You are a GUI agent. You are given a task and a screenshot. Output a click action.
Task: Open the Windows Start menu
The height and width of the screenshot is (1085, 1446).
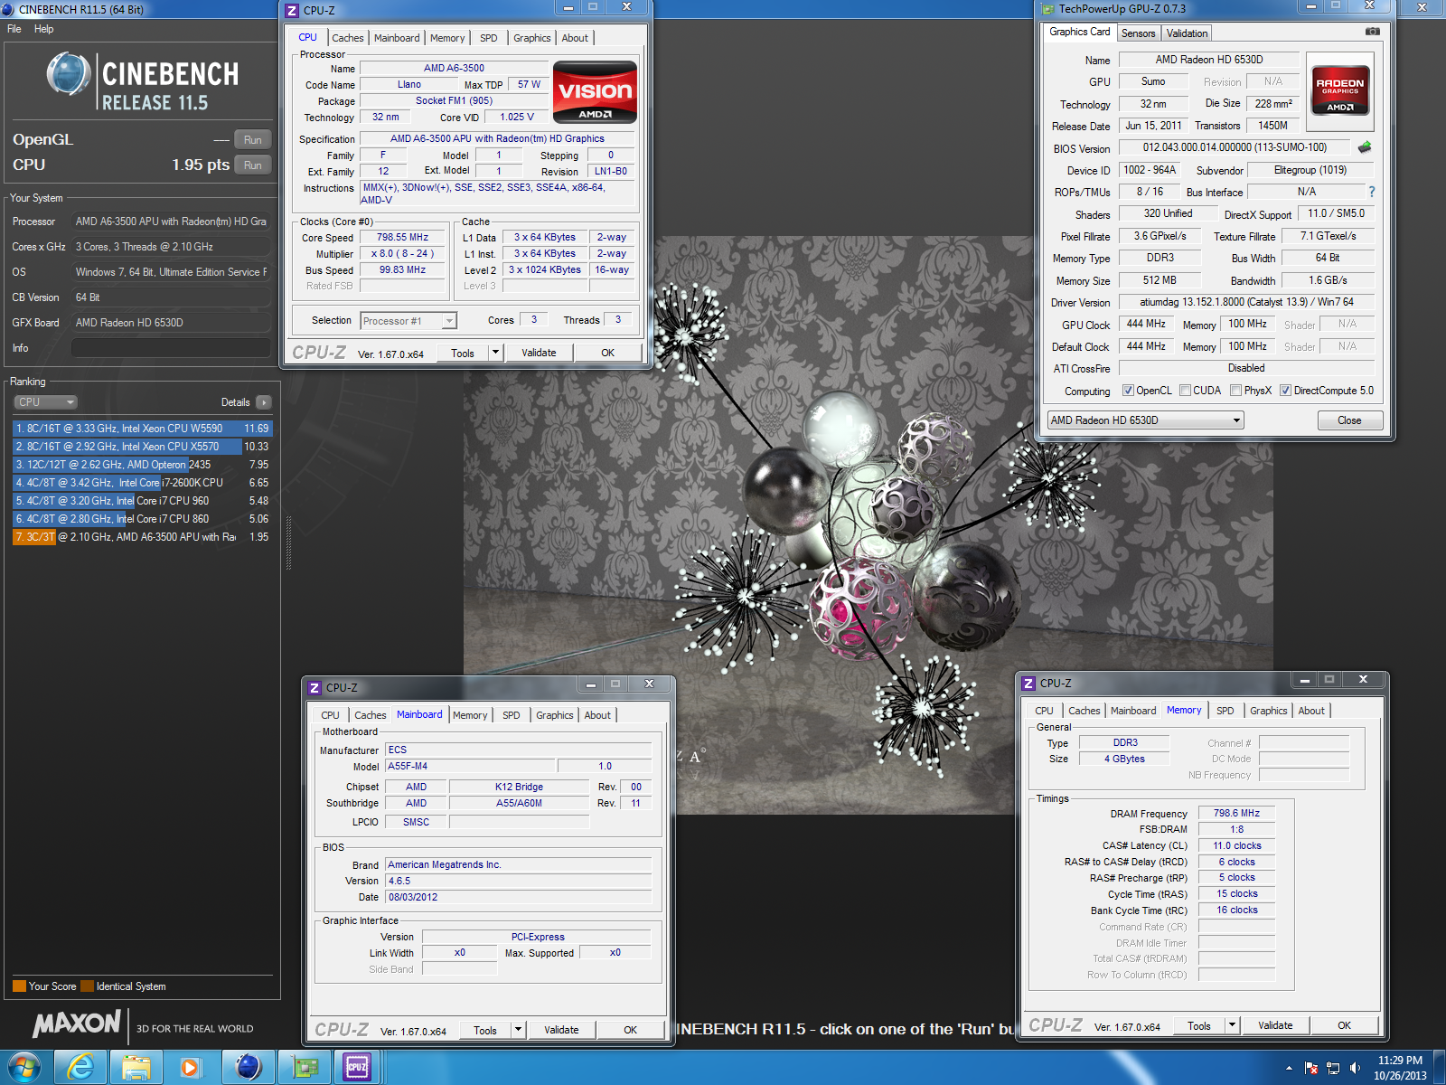pos(24,1068)
